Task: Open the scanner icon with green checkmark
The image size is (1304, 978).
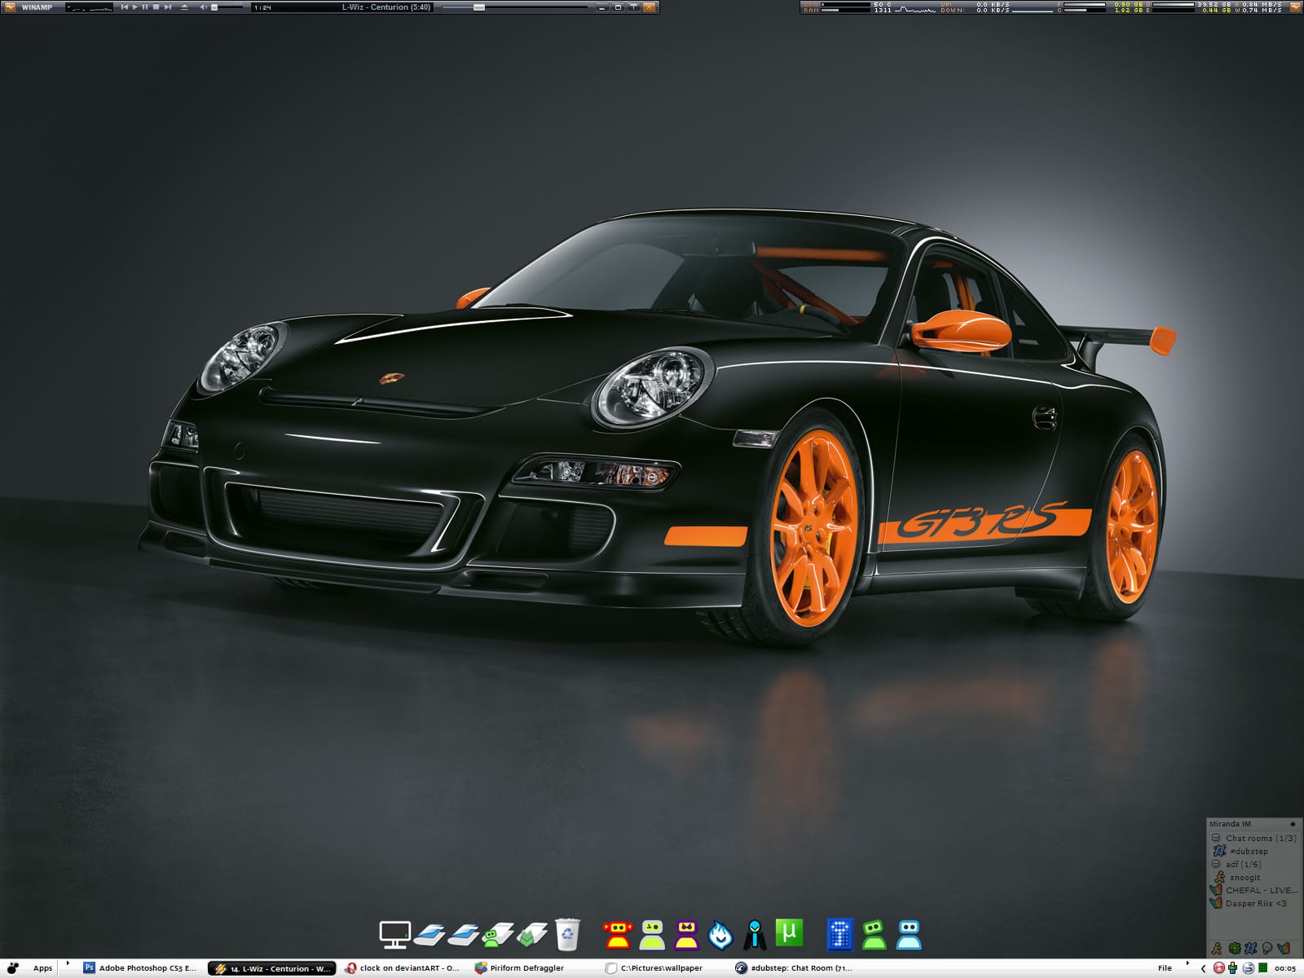Action: coord(532,935)
